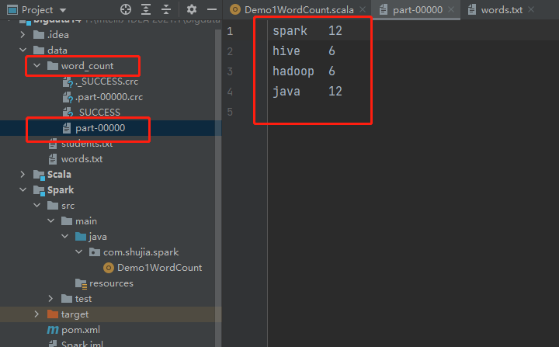The width and height of the screenshot is (559, 347).
Task: Select resources in the project tree
Action: coord(111,283)
